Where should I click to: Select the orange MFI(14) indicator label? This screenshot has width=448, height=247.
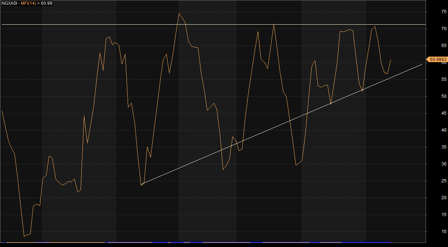coord(29,3)
